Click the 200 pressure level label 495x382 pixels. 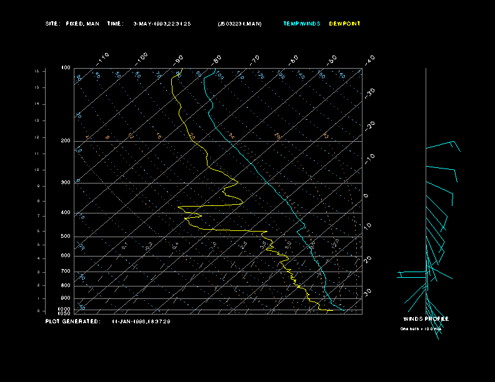tap(66, 141)
